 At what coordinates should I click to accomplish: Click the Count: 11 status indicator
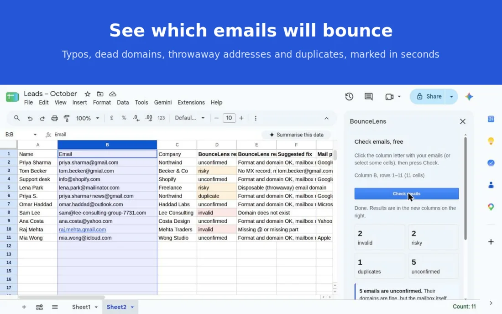[x=464, y=306]
